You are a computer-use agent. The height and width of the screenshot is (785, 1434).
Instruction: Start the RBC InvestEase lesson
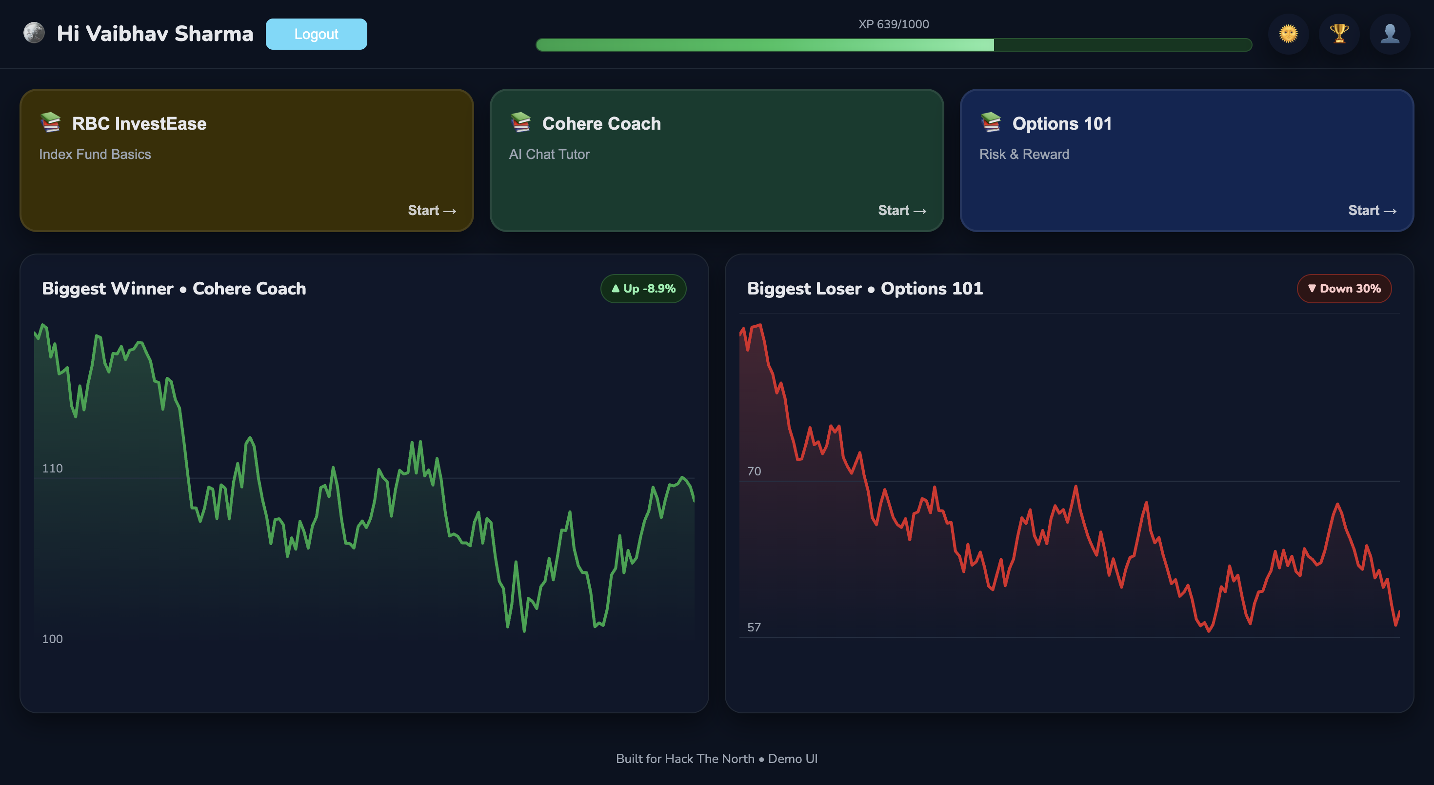tap(432, 210)
